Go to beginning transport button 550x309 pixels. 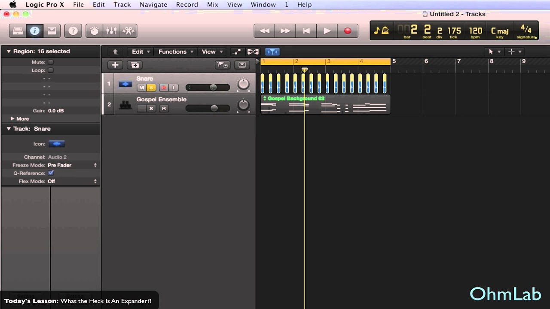(306, 31)
